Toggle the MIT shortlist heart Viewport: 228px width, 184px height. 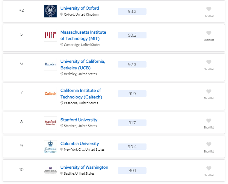click(209, 33)
